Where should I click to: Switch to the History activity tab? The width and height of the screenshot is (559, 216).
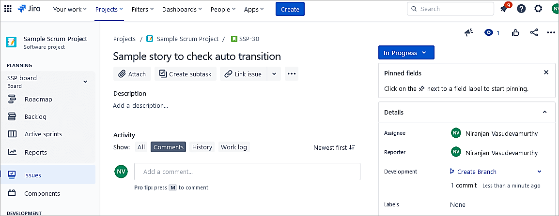tap(202, 147)
